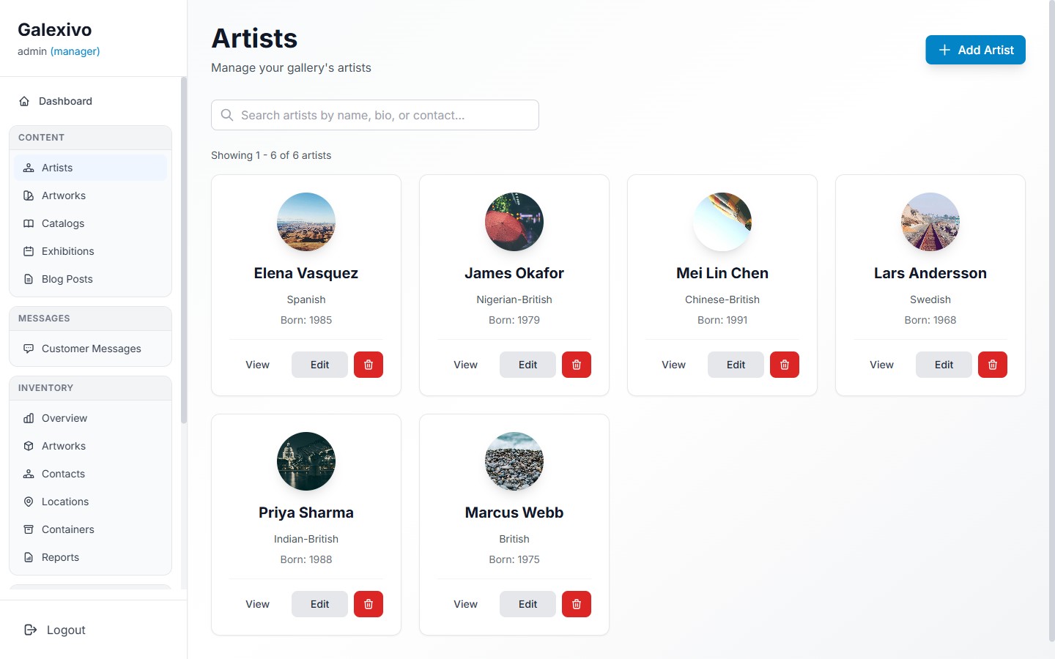Open Exhibitions via the calendar icon

coord(28,251)
